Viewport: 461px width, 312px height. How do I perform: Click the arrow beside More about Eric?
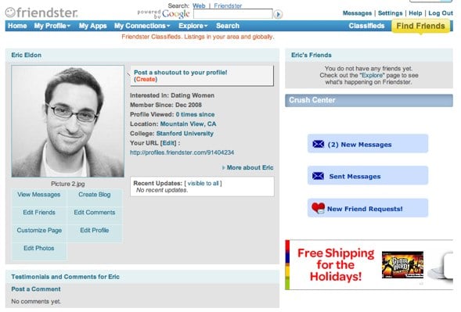pos(223,168)
